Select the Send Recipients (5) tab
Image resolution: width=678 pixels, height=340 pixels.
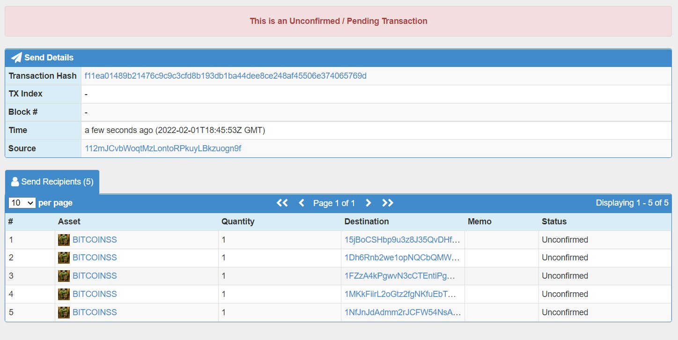coord(52,182)
